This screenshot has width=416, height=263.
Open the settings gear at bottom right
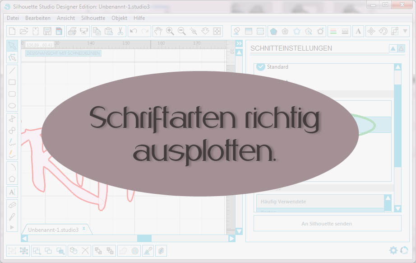(x=393, y=250)
